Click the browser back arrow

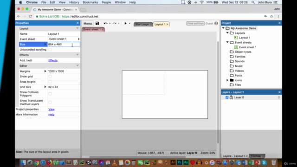(x=19, y=17)
